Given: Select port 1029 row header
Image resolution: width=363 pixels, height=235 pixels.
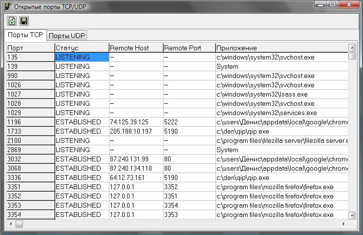Looking at the screenshot, I should pyautogui.click(x=31, y=113).
